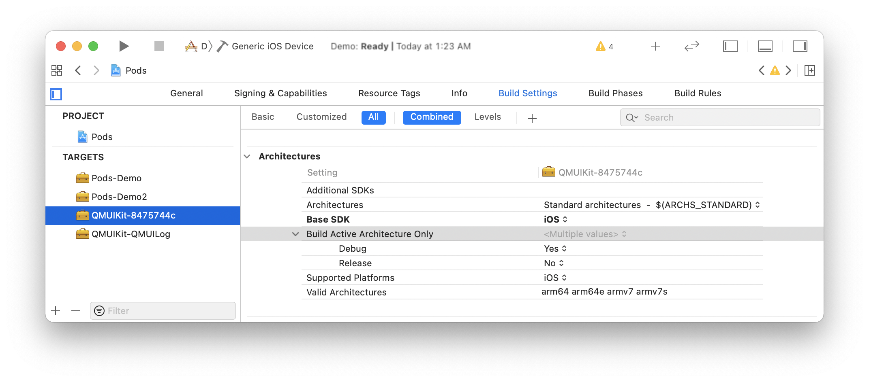869x382 pixels.
Task: Collapse Build Active Architecture Only row
Action: point(296,234)
